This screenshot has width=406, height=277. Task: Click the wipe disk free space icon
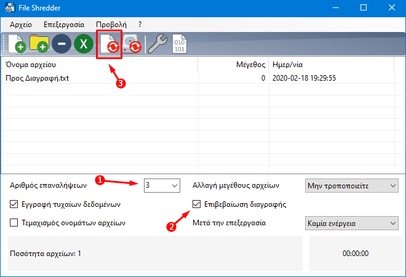point(132,44)
